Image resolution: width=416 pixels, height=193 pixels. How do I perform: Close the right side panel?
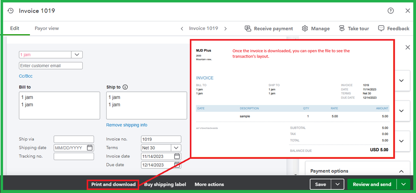(x=408, y=48)
